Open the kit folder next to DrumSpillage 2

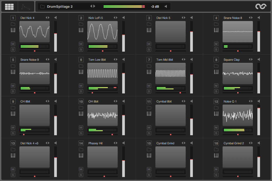pyautogui.click(x=42, y=6)
